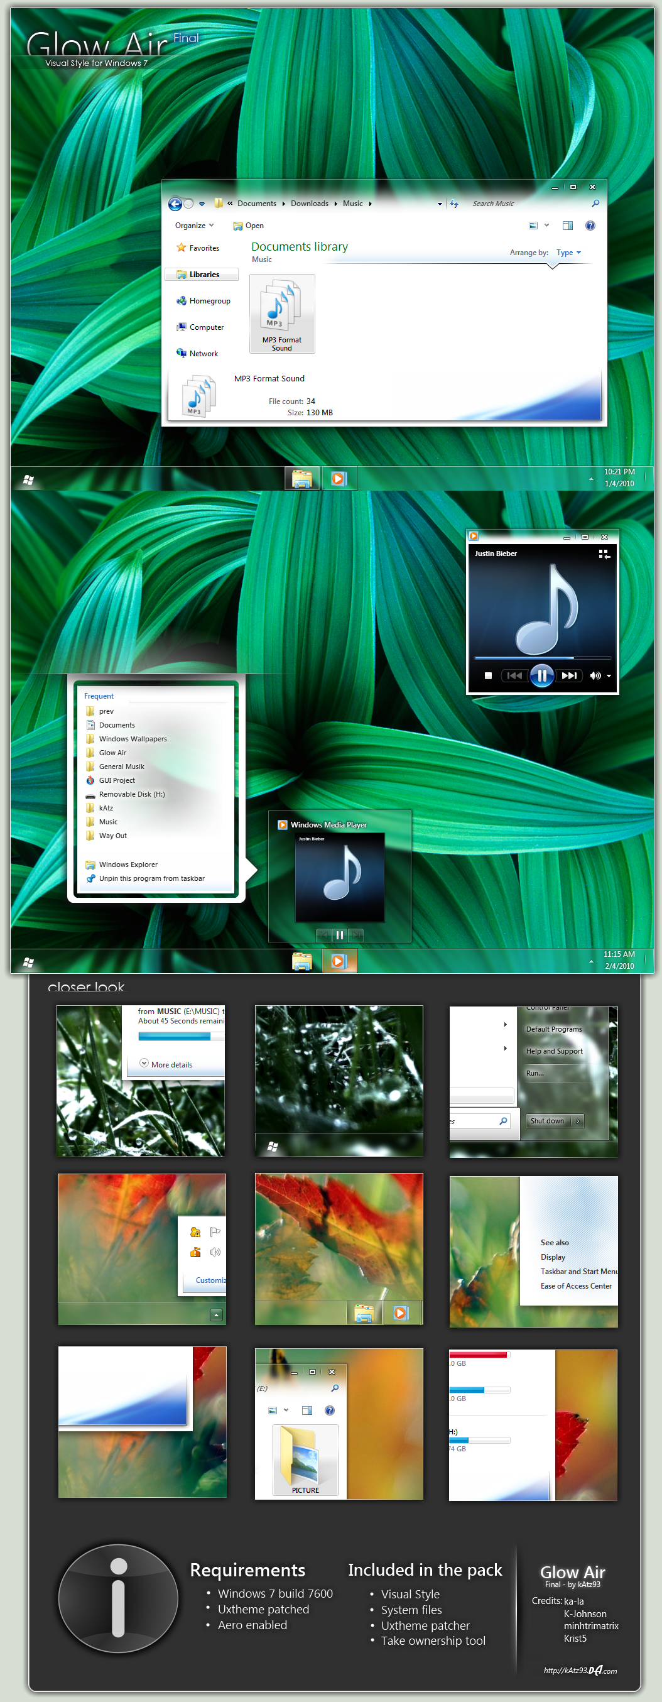Click the Customize link in tray popup
The image size is (662, 1702).
point(210,1280)
